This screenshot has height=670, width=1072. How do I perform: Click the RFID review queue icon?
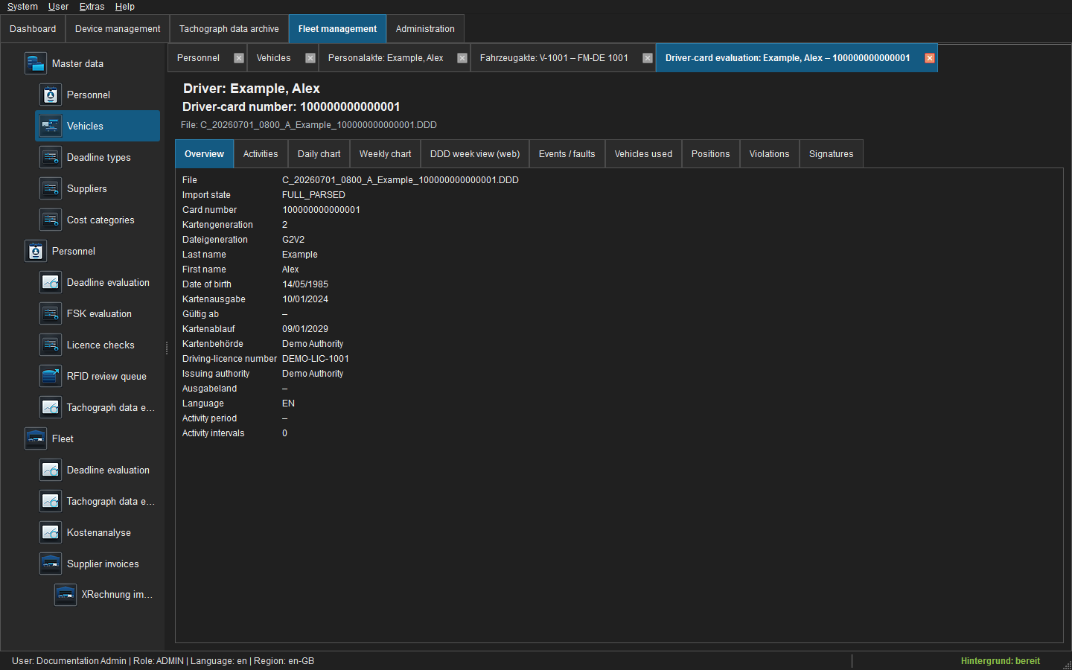tap(51, 376)
